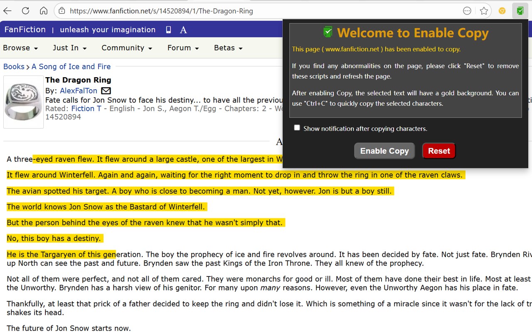The width and height of the screenshot is (532, 332).
Task: Click 'The avian spotted his target' sentence
Action: tap(199, 191)
